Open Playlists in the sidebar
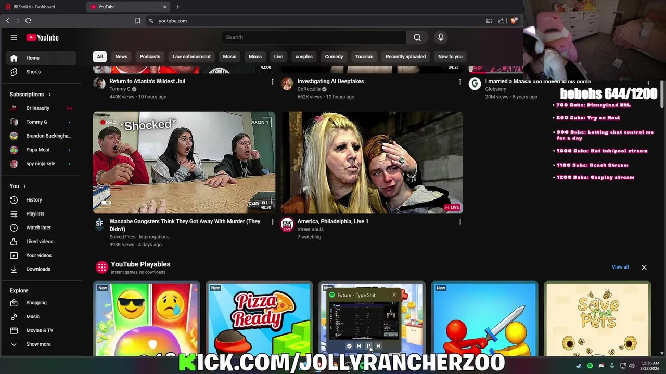 point(42,213)
